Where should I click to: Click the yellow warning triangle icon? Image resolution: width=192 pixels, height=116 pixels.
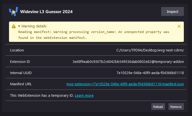[14, 26]
